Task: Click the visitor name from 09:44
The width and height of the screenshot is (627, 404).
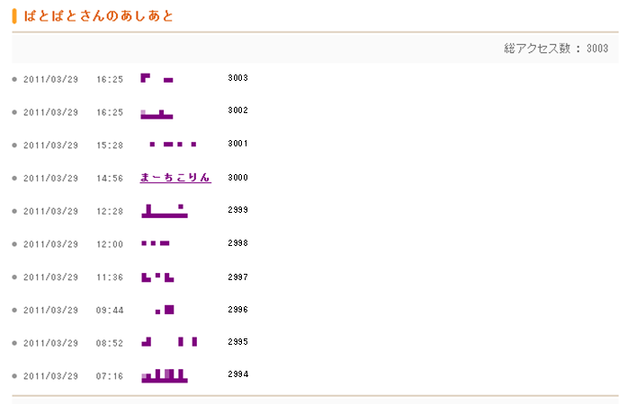Action: 165,311
